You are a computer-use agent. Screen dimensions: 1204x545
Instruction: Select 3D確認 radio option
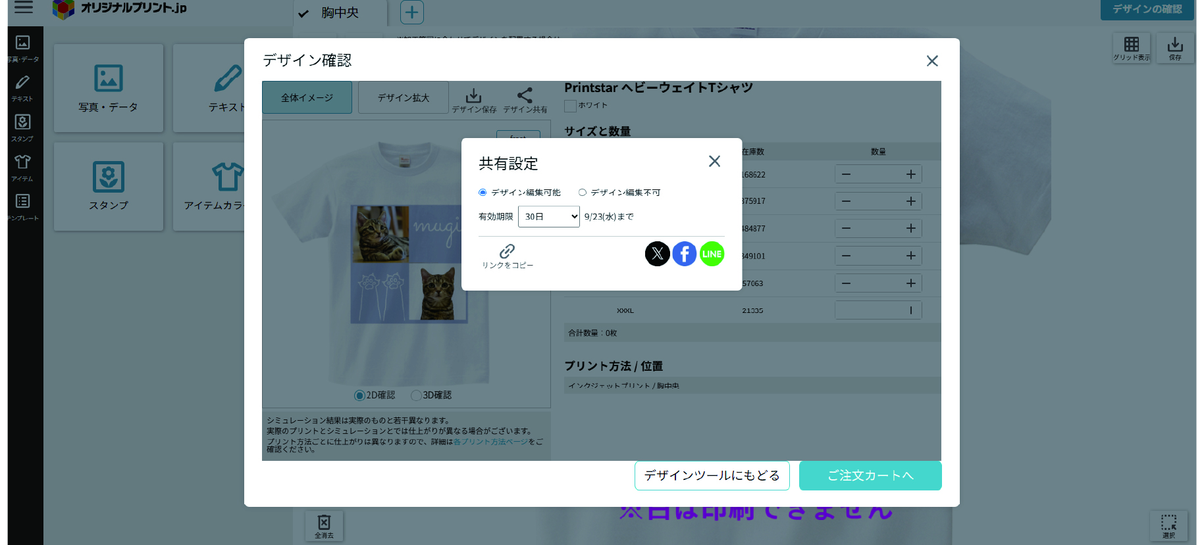point(416,395)
